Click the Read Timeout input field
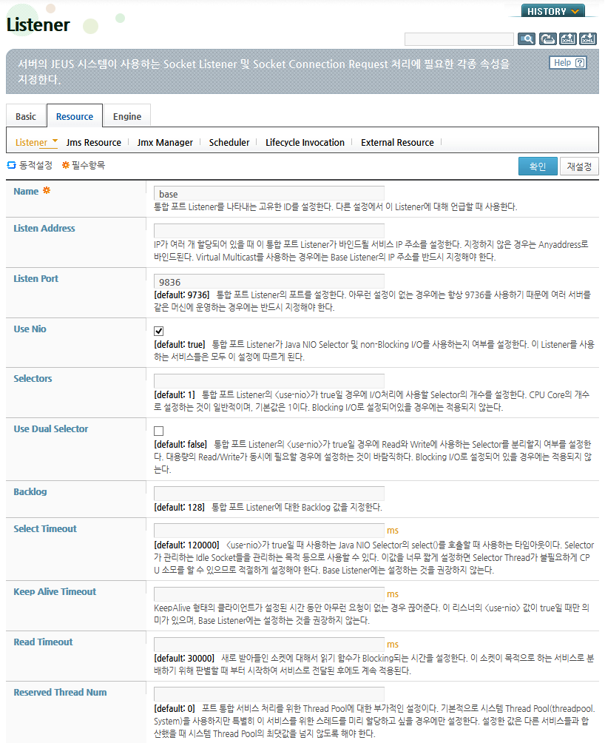605x743 pixels. point(269,645)
